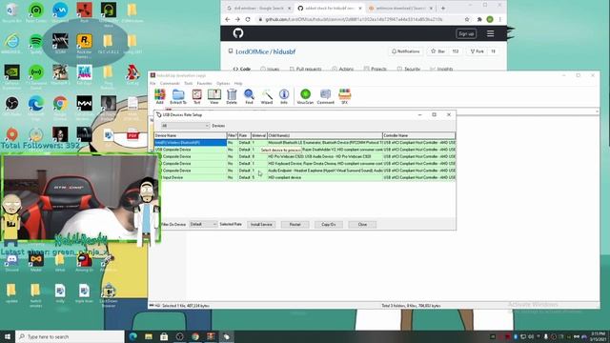The image size is (610, 343).
Task: Click the Chrome reload icon
Action: (x=248, y=19)
